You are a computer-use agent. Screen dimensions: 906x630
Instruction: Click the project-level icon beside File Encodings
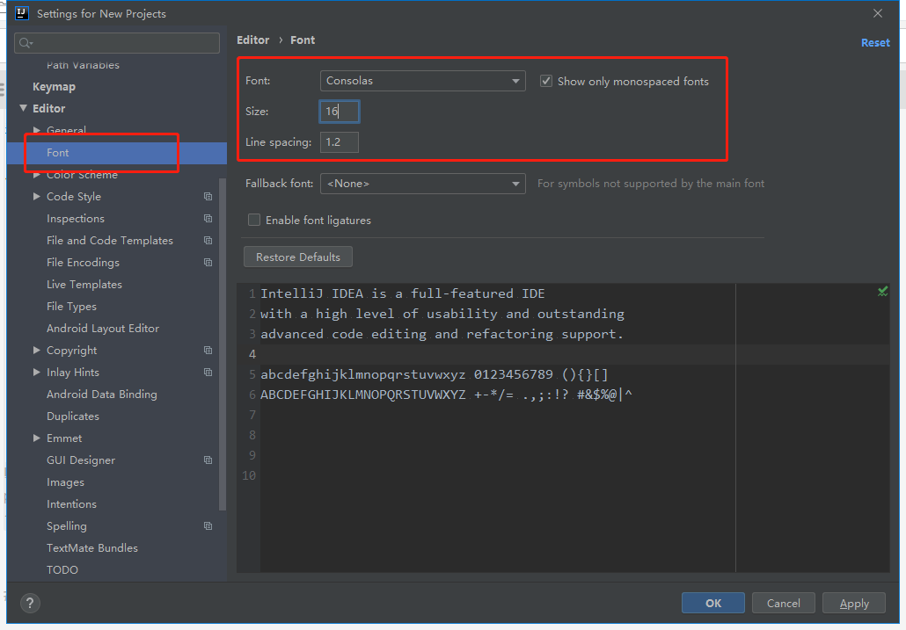[x=208, y=263]
